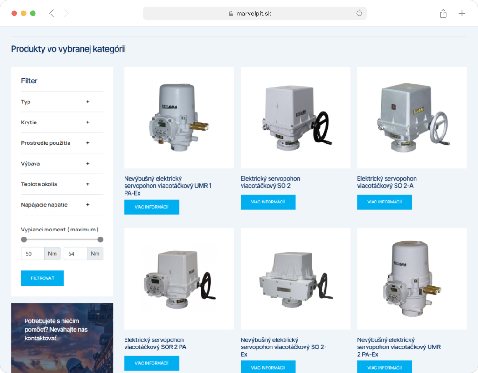
Task: Click the browser forward arrow
Action: pyautogui.click(x=66, y=14)
